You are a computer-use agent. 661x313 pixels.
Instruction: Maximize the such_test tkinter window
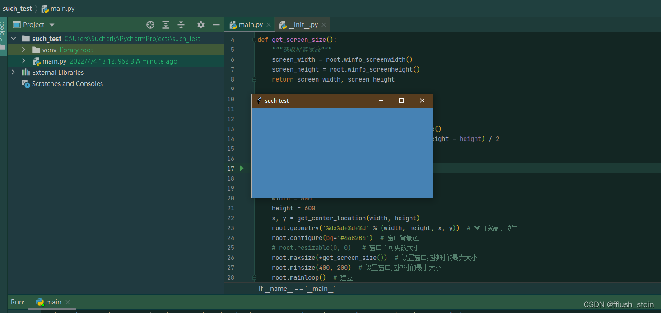tap(401, 101)
